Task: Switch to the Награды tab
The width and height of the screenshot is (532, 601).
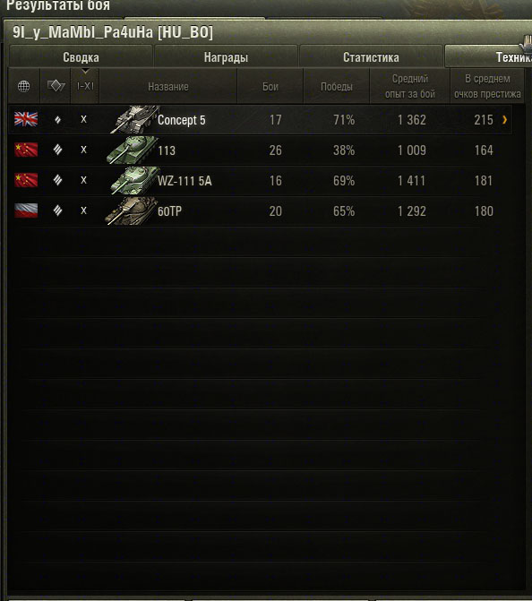Action: pyautogui.click(x=226, y=57)
